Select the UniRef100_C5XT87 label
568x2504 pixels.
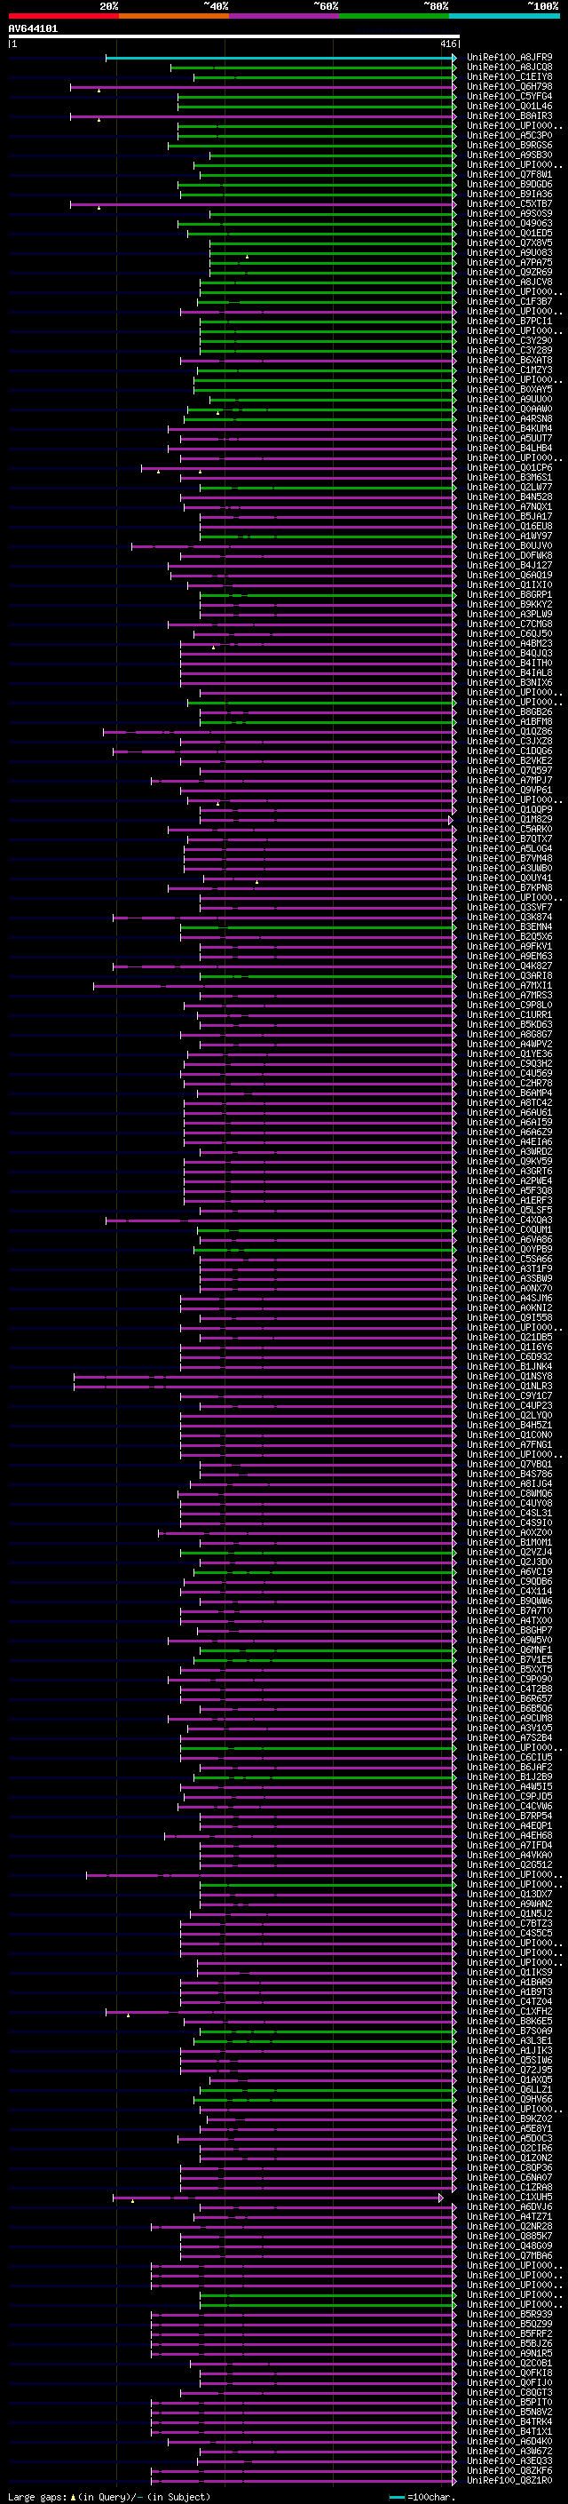click(x=509, y=204)
